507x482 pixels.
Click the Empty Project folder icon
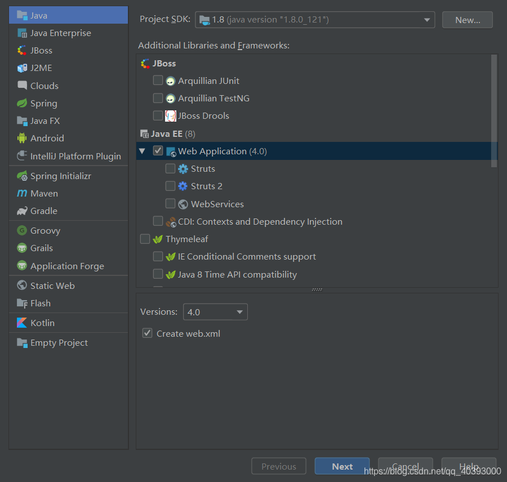22,343
